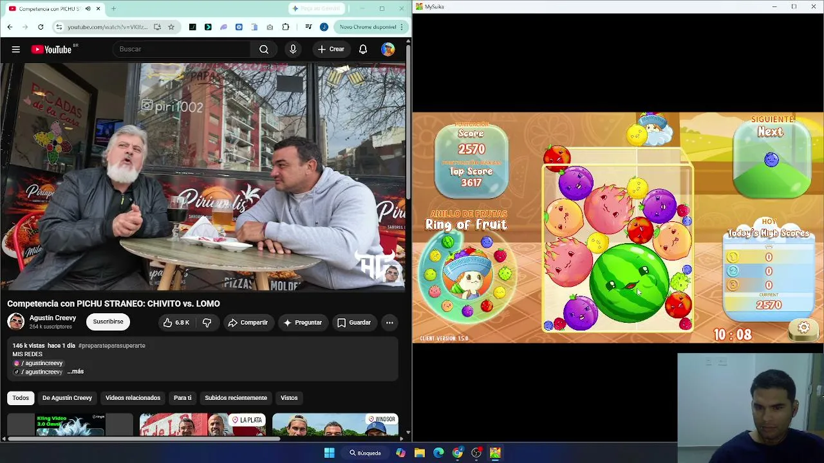This screenshot has height=463, width=824.
Task: Open the Chrome screenshot camera extension
Action: (x=270, y=27)
